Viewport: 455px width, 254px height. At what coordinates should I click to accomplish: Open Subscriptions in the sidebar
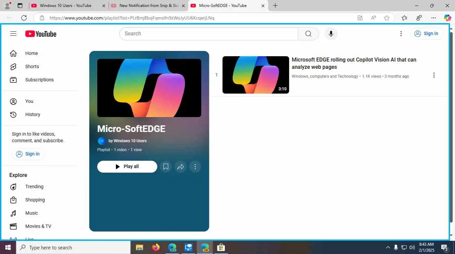point(39,80)
